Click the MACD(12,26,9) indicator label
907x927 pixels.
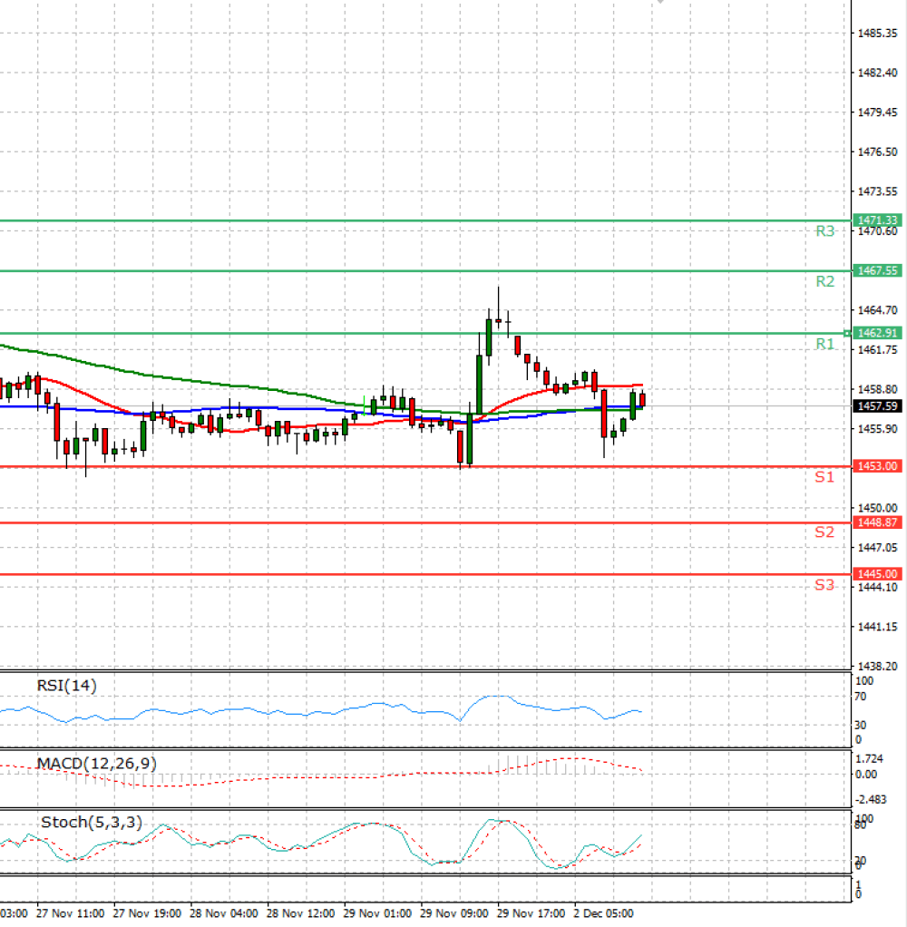click(x=97, y=764)
